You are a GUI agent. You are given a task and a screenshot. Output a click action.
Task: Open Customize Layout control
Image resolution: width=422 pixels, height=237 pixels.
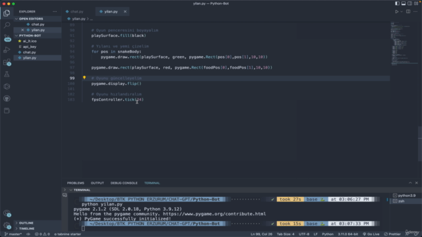[416, 3]
